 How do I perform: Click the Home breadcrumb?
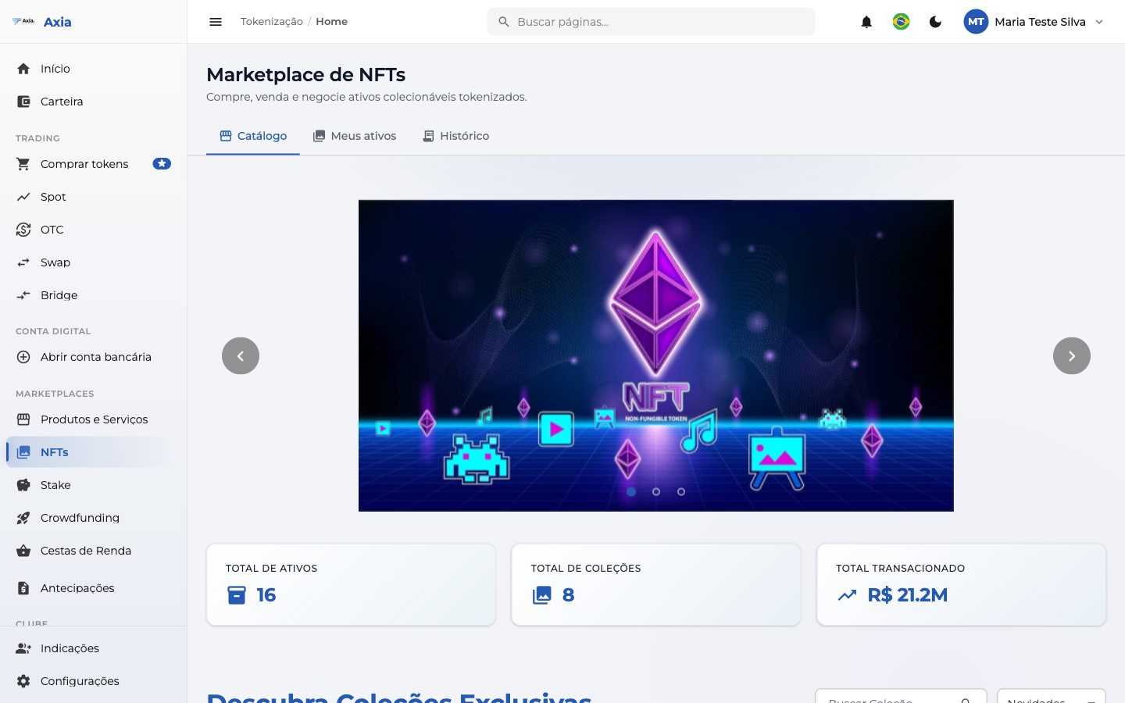pos(331,22)
